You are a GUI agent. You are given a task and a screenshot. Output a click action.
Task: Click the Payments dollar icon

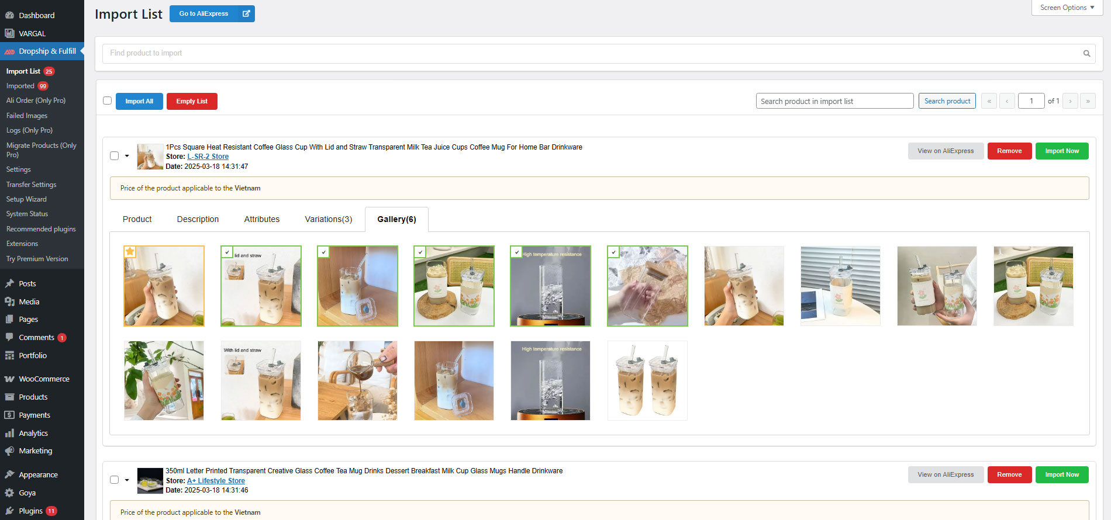9,415
